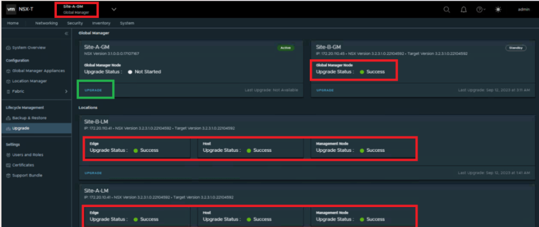Open Backup & Restore in sidebar
539x227 pixels.
pos(30,118)
